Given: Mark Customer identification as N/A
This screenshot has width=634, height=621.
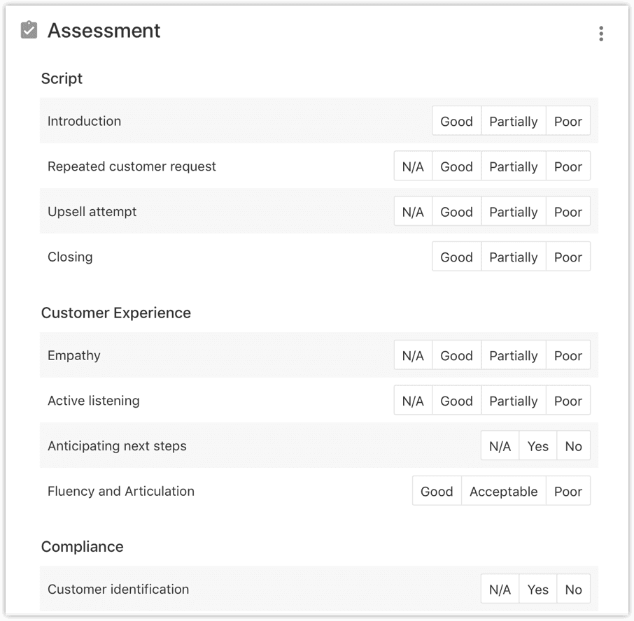Looking at the screenshot, I should [x=500, y=589].
